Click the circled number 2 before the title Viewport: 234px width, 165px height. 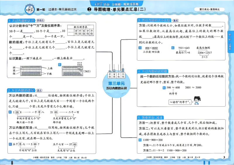(x=89, y=9)
